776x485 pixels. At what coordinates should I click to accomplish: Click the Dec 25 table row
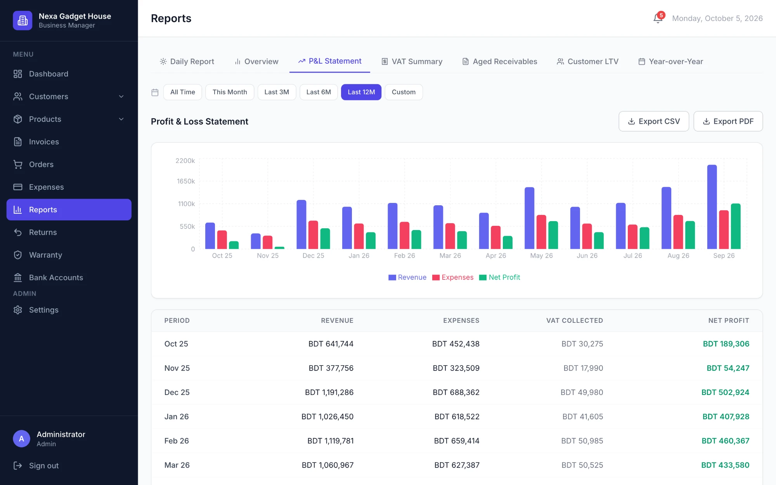(457, 392)
